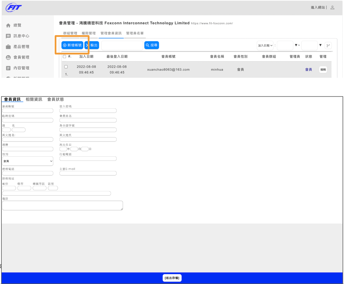The image size is (344, 284).
Task: Follow the 進入網站 link in the header
Action: (x=318, y=8)
